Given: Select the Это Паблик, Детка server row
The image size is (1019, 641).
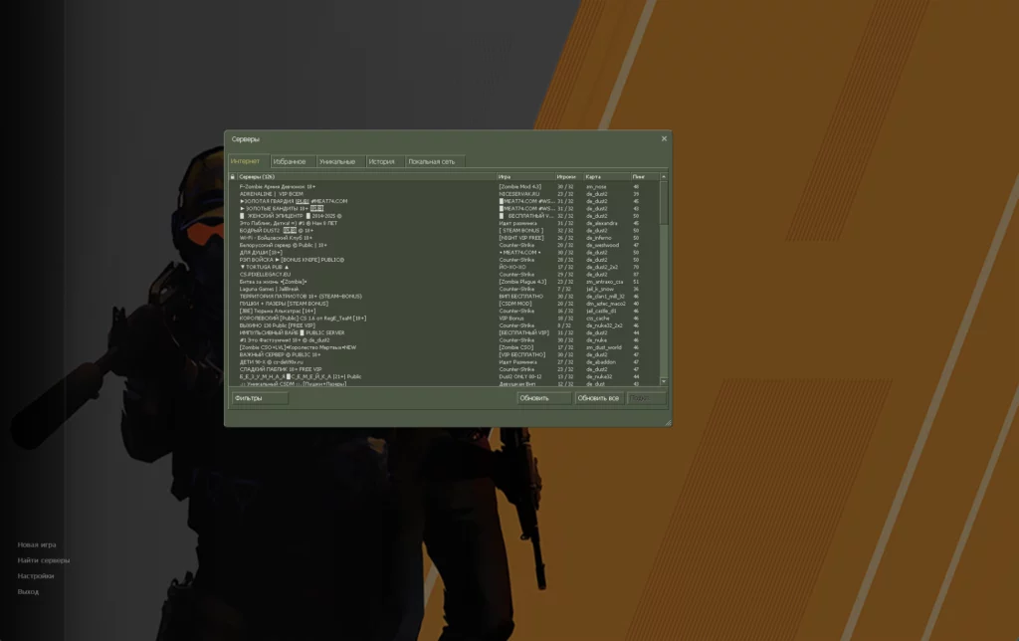Looking at the screenshot, I should [x=444, y=223].
